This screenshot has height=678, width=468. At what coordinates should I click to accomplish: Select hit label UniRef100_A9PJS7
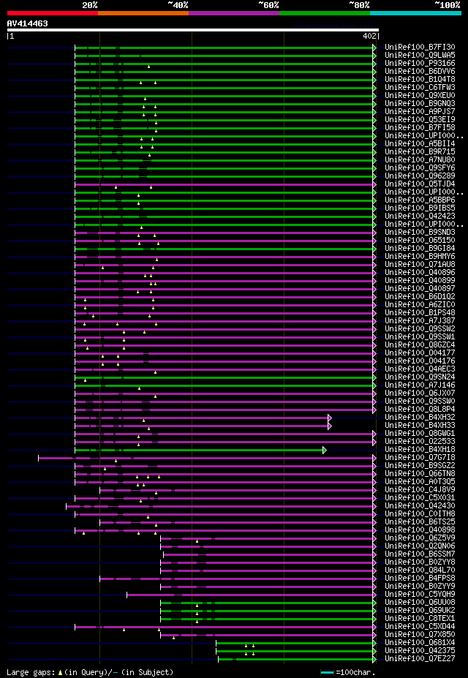coord(420,112)
